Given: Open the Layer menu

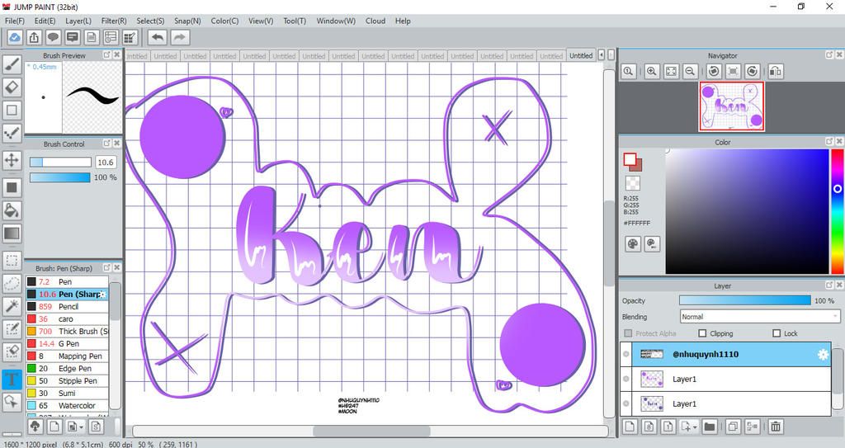Looking at the screenshot, I should point(78,21).
